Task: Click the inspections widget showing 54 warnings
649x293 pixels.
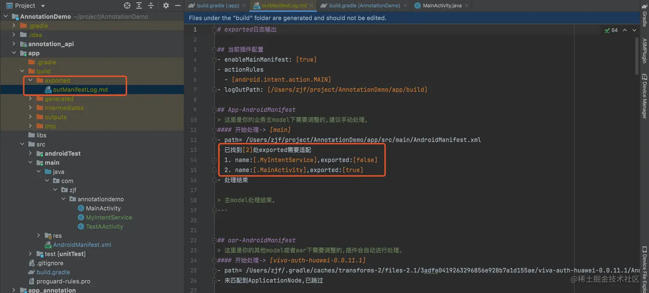Action: [x=611, y=30]
